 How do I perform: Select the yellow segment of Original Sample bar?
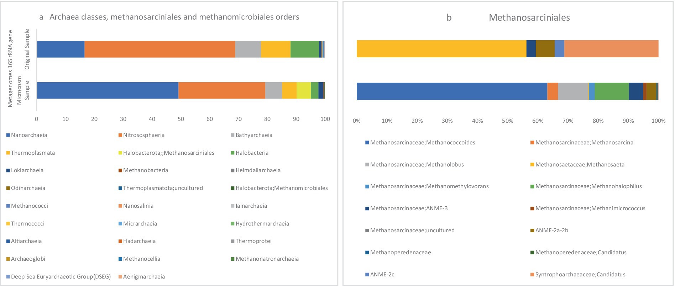276,49
